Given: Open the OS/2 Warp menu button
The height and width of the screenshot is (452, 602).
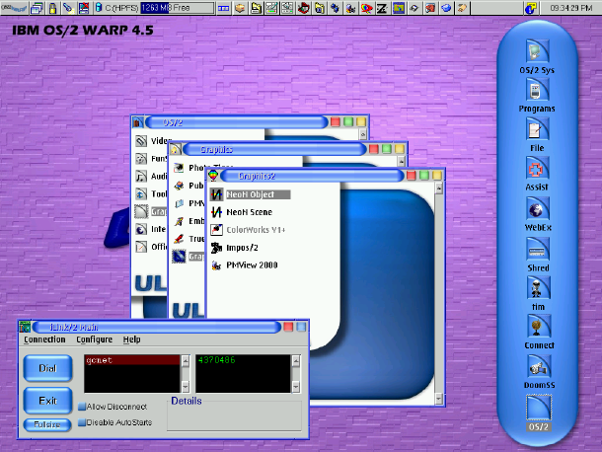Looking at the screenshot, I should point(14,8).
